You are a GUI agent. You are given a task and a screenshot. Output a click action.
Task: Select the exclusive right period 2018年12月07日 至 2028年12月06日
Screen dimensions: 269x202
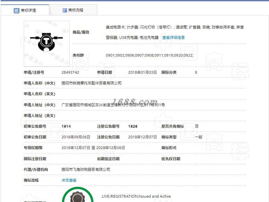[x=93, y=148]
